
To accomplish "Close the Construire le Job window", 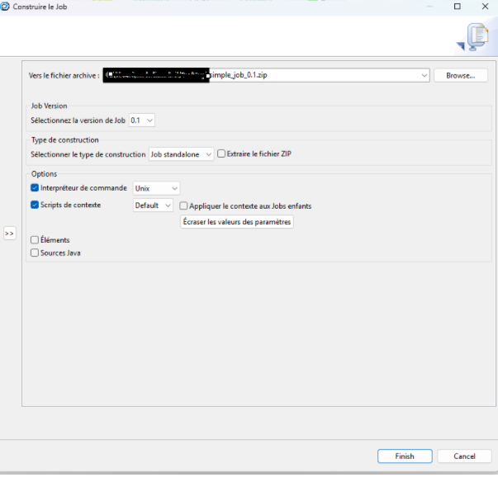I will (485, 7).
